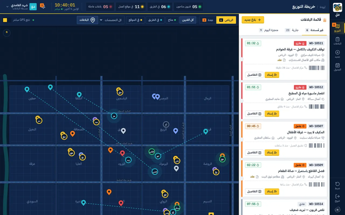Click user avatar شغ

[33, 6]
